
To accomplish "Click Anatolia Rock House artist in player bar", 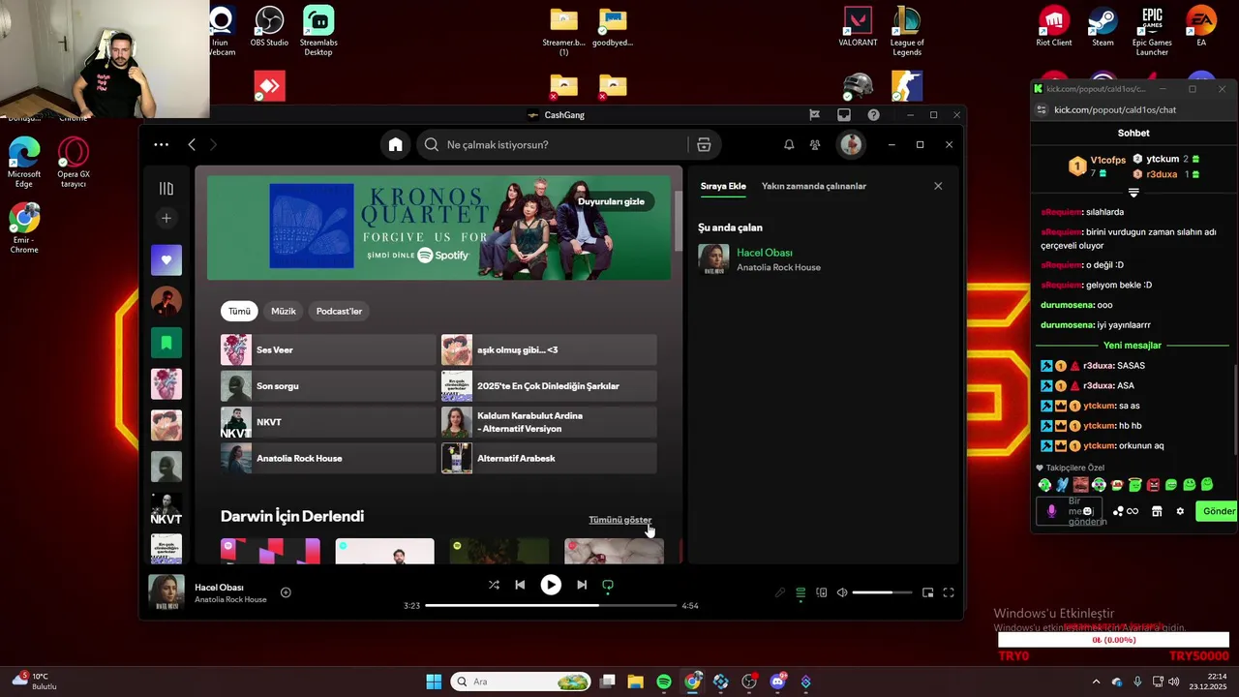I will (x=230, y=600).
